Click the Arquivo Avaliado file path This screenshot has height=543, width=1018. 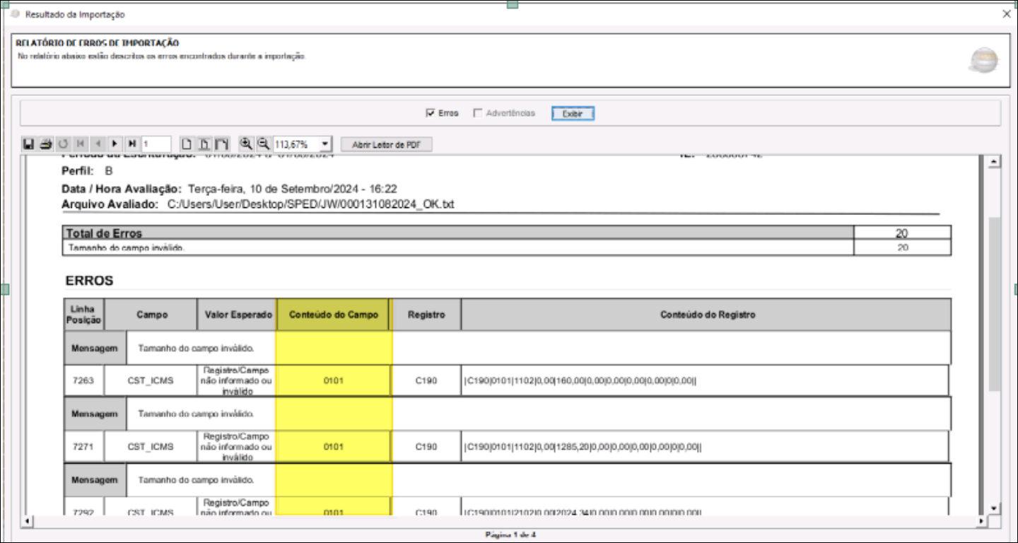point(310,204)
